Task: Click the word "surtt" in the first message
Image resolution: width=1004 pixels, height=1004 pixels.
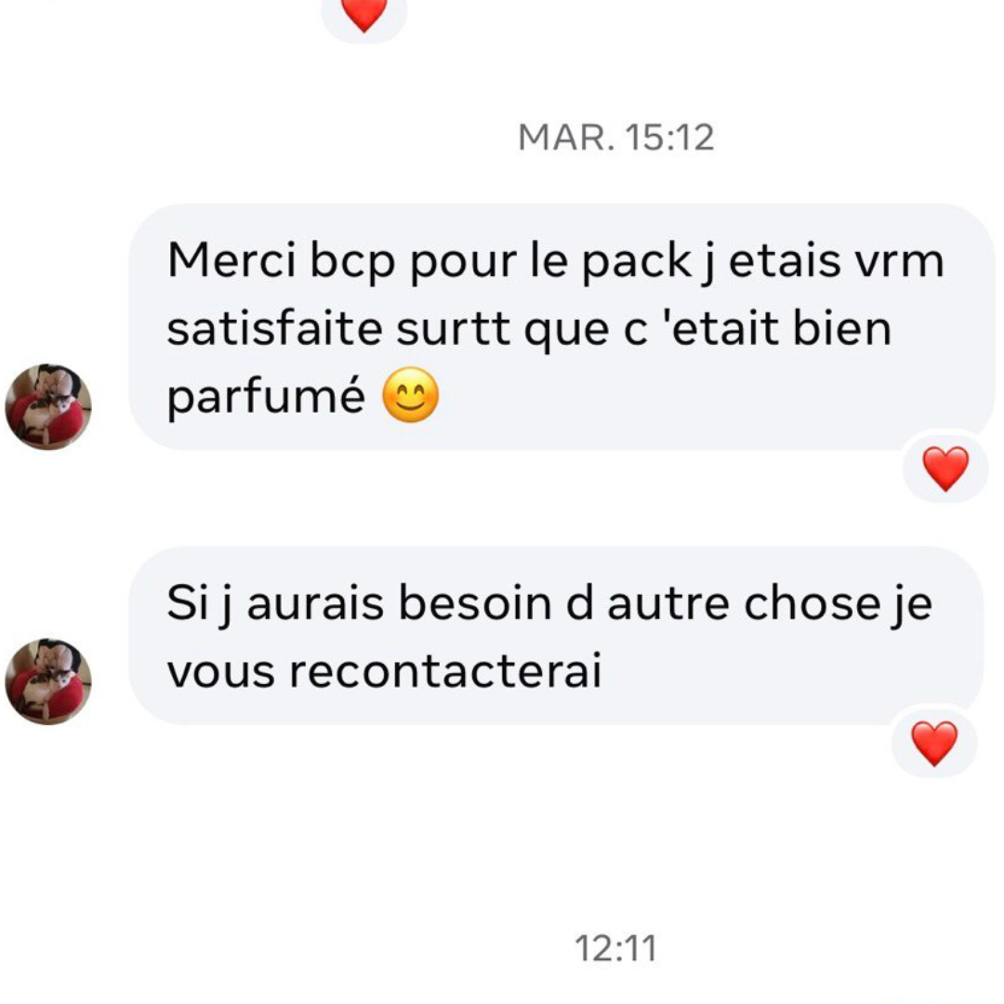Action: click(x=454, y=328)
